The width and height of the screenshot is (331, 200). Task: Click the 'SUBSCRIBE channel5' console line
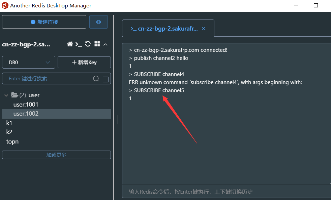click(156, 90)
